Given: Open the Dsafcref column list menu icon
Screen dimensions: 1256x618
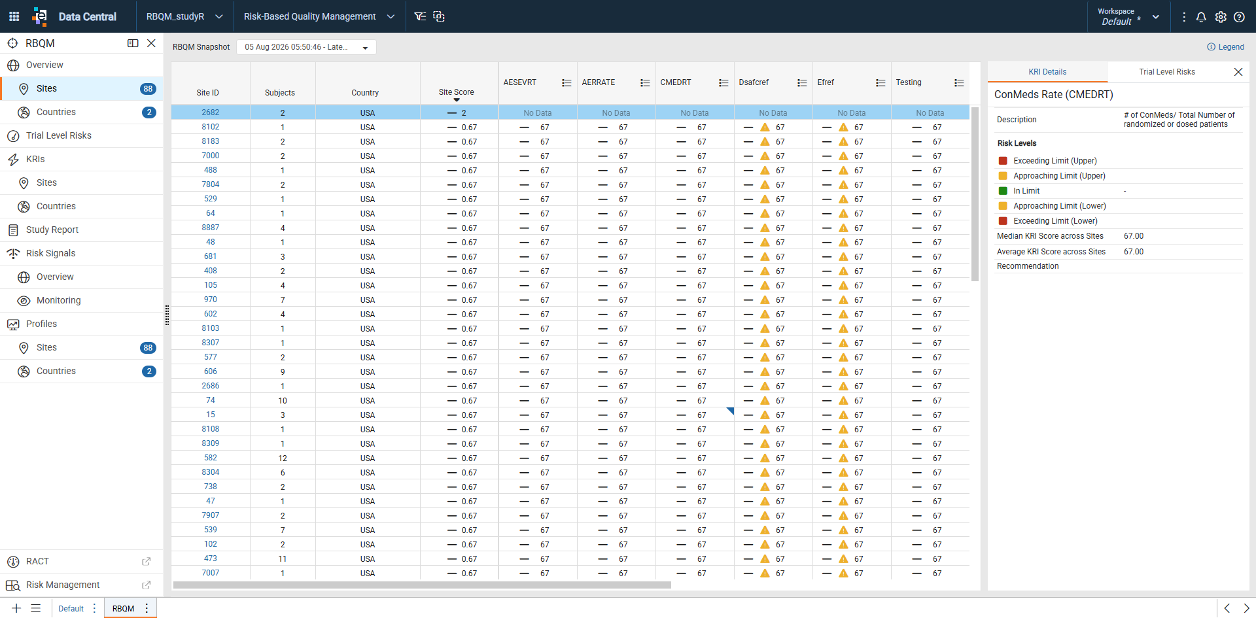Looking at the screenshot, I should [802, 83].
